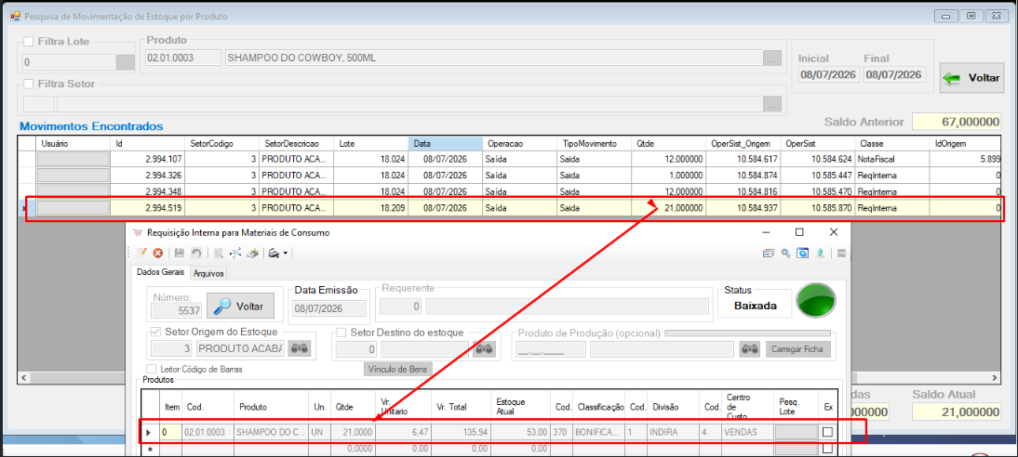Click the undo arrow toolbar icon

point(194,255)
